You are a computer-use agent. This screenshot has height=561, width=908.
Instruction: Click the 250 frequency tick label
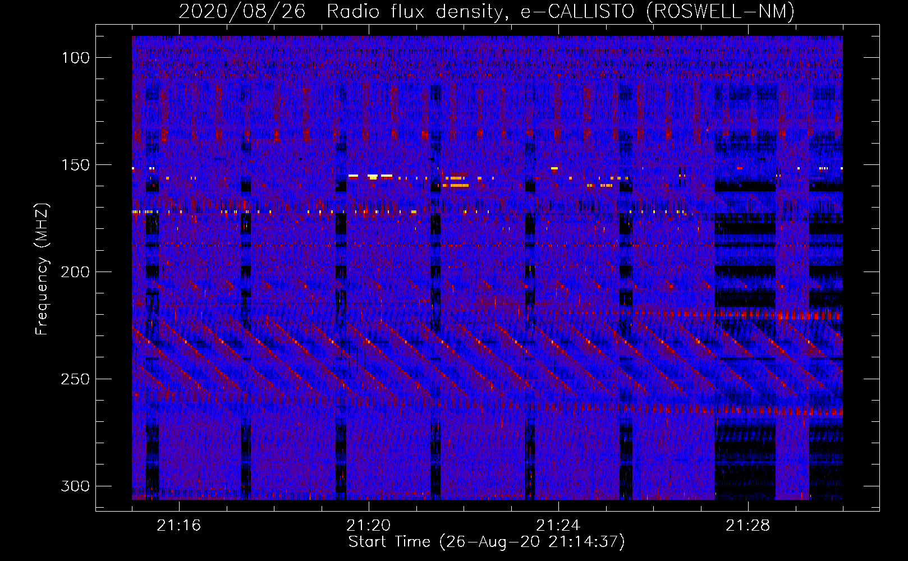(75, 379)
